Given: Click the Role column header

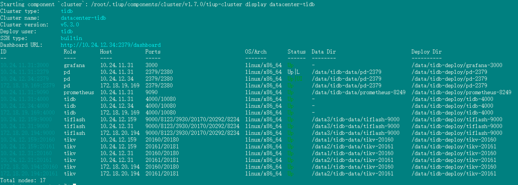Looking at the screenshot, I should [x=70, y=52].
